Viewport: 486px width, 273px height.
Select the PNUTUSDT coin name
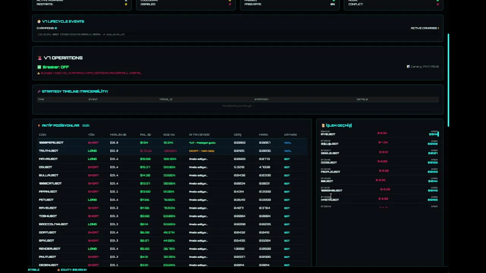pyautogui.click(x=47, y=257)
